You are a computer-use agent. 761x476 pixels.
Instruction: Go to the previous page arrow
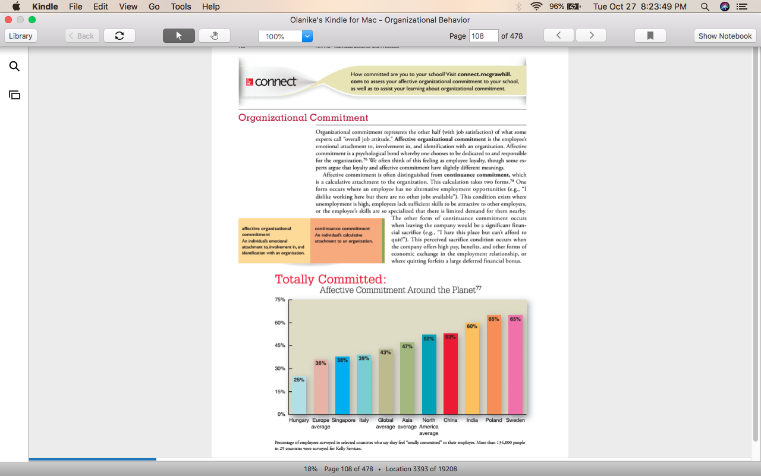tap(559, 36)
